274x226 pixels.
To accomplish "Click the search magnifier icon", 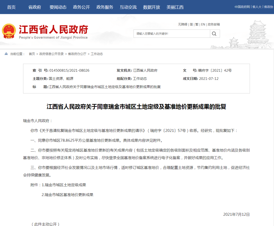I will (x=214, y=34).
